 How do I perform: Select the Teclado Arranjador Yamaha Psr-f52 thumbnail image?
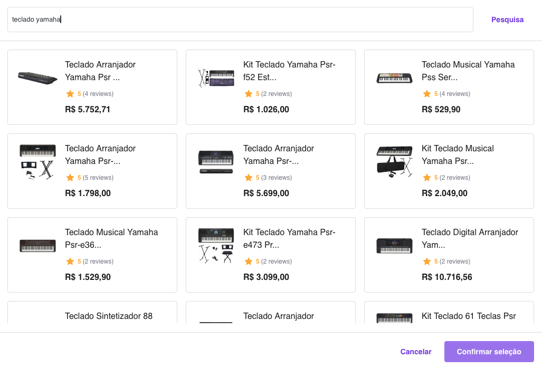click(x=216, y=77)
